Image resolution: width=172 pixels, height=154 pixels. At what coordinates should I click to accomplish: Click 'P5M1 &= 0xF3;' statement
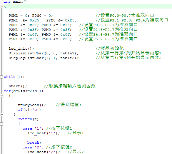[24, 39]
